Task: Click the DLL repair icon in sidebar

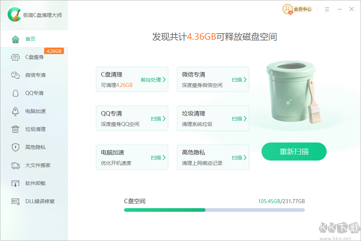Action: [x=16, y=202]
